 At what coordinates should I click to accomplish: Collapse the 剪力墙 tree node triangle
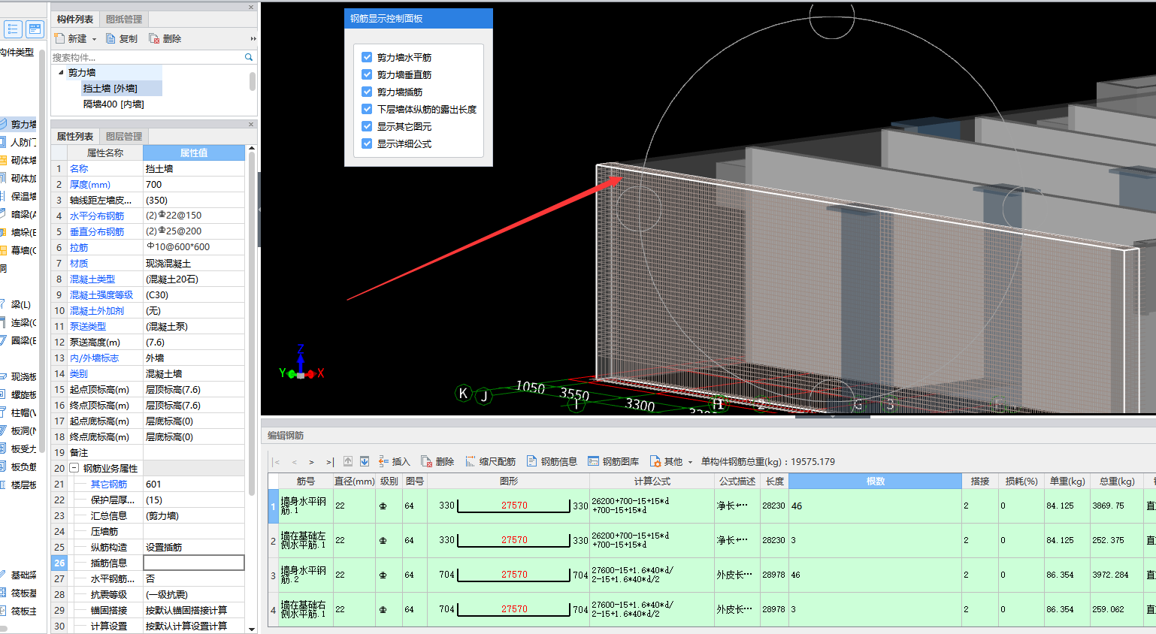point(62,73)
